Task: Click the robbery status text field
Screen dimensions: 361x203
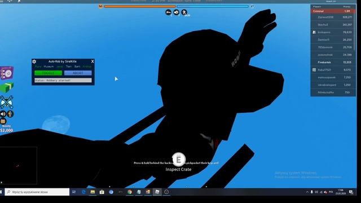Action: (x=63, y=80)
